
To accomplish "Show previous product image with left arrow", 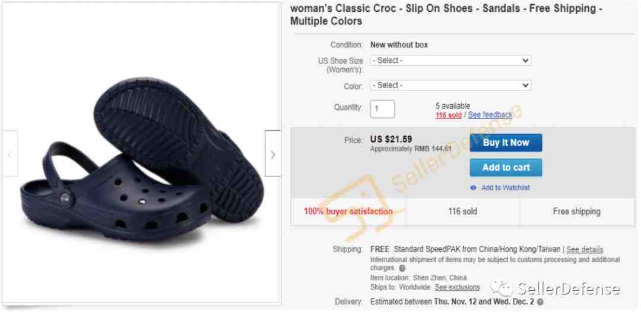I will [x=10, y=153].
